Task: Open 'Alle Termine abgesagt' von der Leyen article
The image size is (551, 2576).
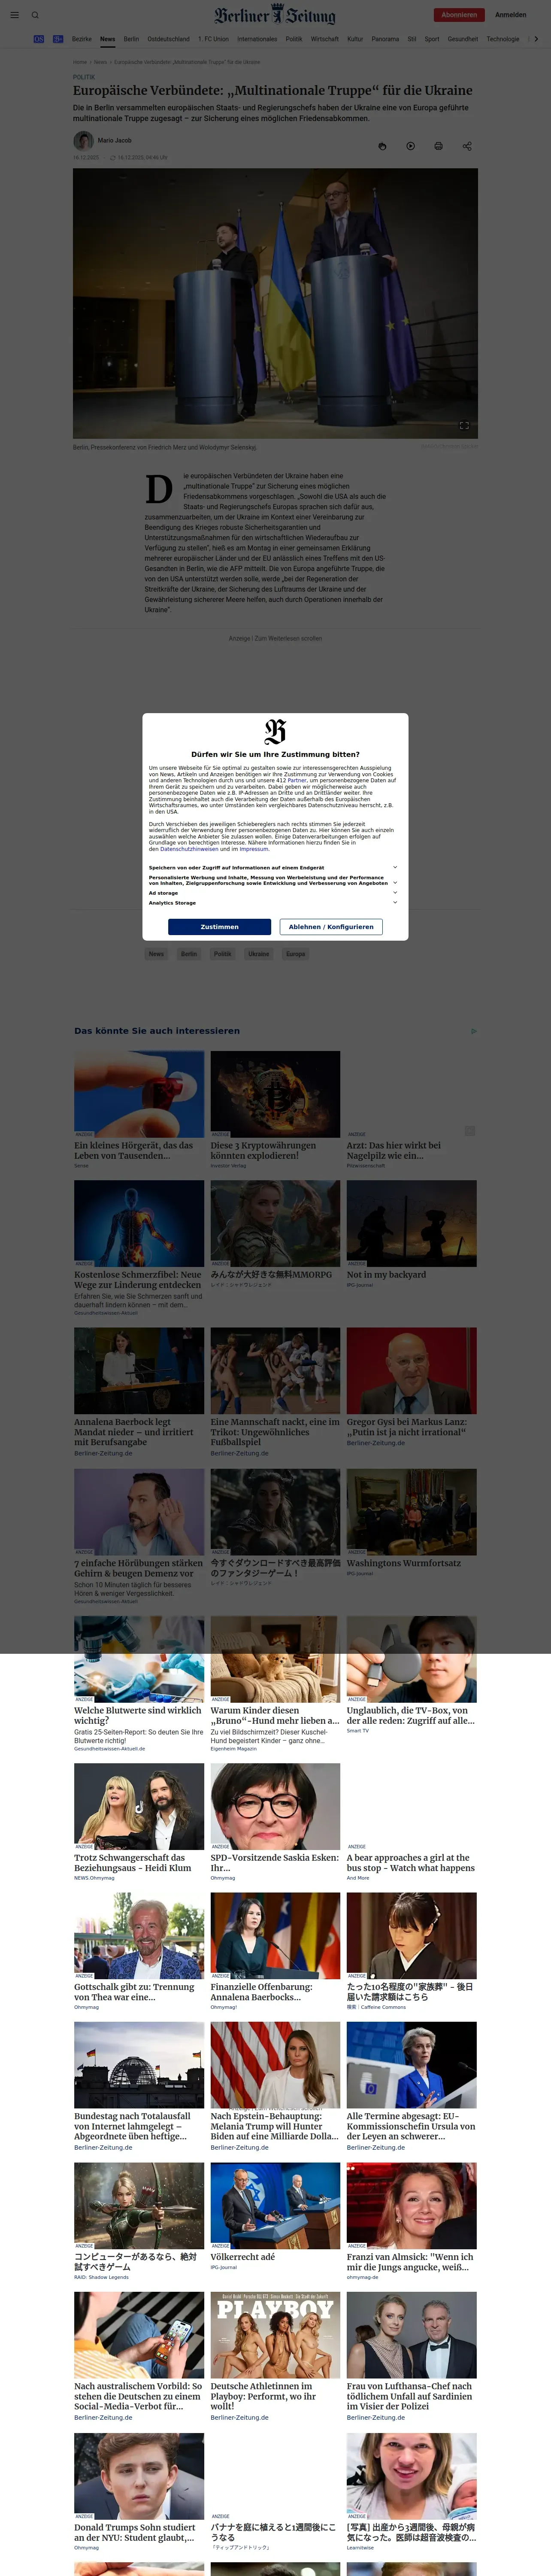Action: coord(412,2087)
